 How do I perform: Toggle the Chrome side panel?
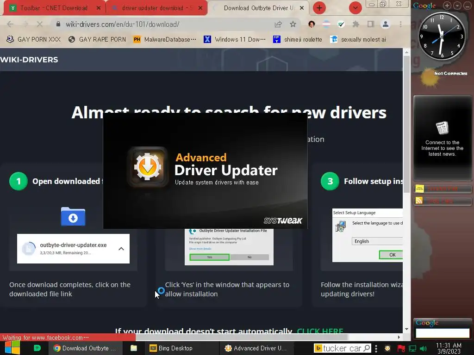(371, 24)
